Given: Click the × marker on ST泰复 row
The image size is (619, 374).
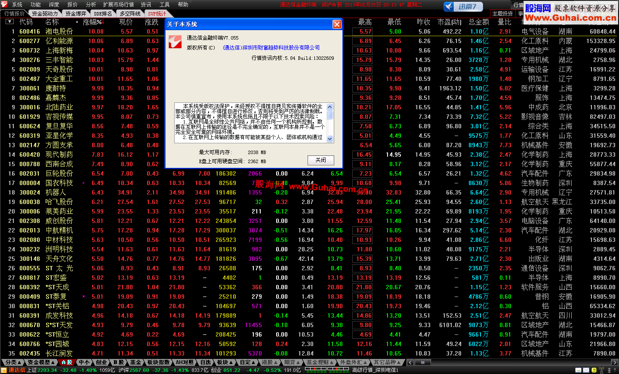Looking at the screenshot, I should click(83, 297).
